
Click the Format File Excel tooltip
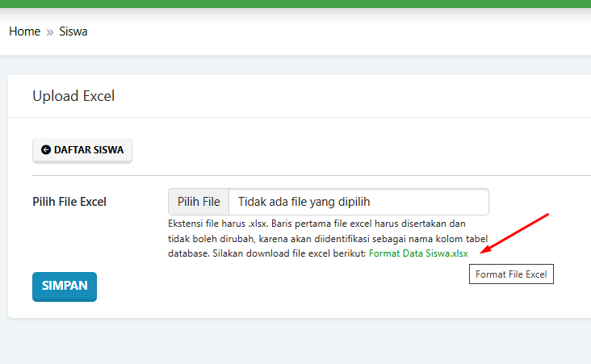[x=510, y=274]
